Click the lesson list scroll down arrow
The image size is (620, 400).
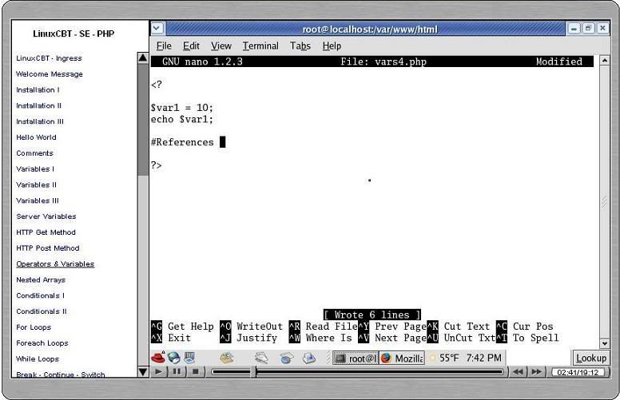(x=143, y=371)
